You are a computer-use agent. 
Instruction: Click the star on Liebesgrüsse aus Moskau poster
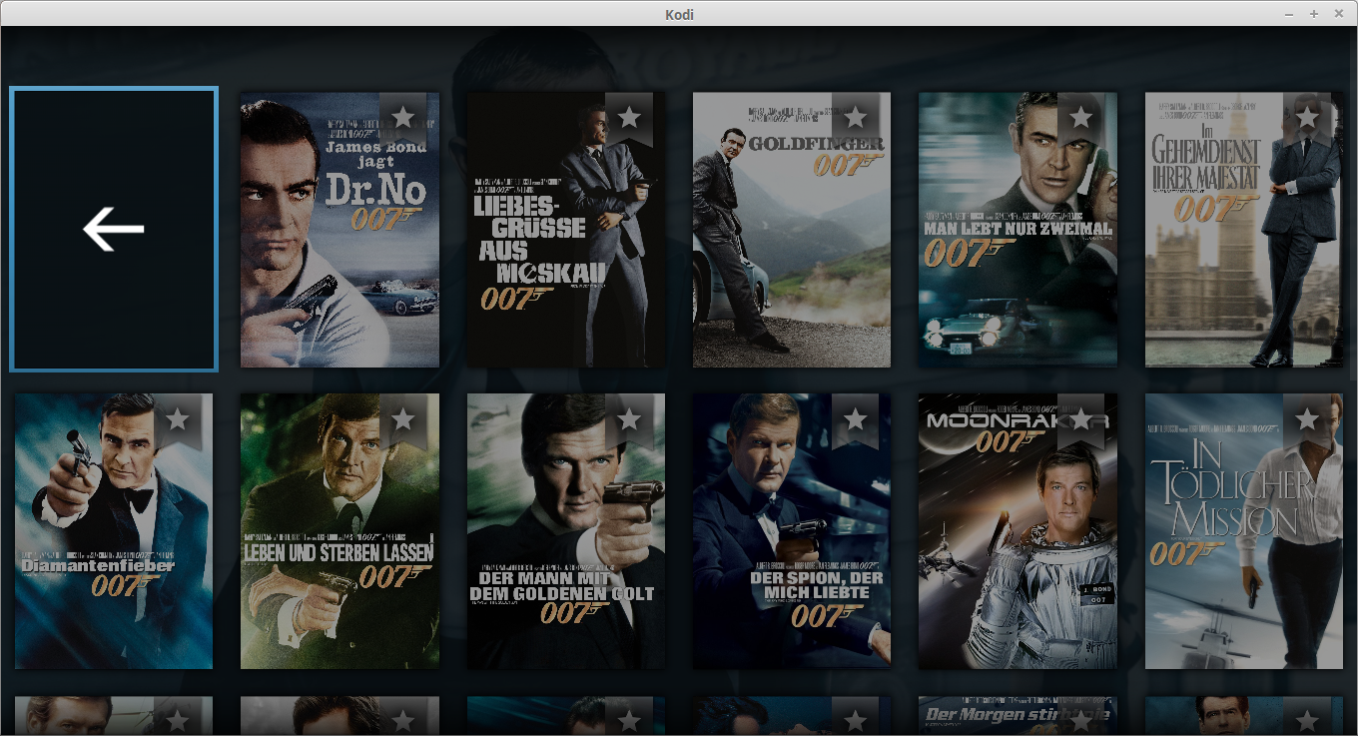click(x=629, y=118)
